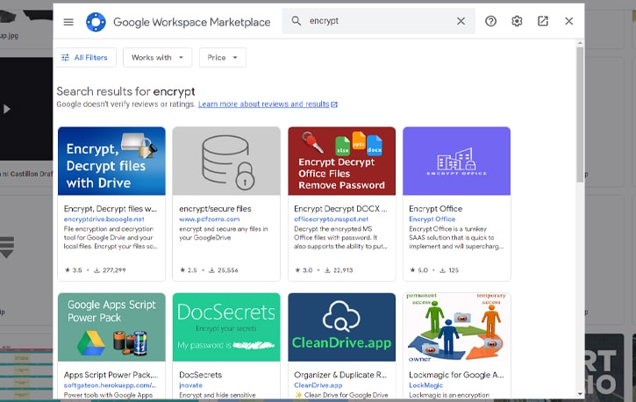636x402 pixels.
Task: Open Learn more about reviews and results link
Action: coord(268,104)
